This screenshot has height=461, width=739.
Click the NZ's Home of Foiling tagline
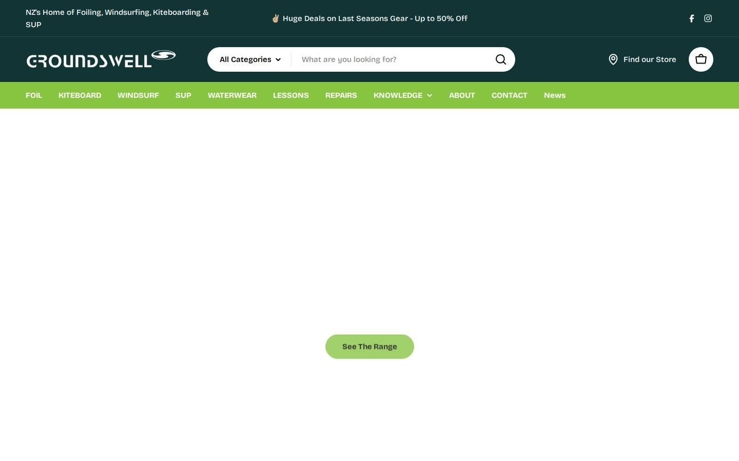click(x=117, y=18)
